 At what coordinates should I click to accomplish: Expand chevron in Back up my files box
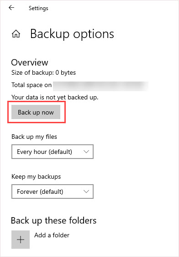pos(86,152)
